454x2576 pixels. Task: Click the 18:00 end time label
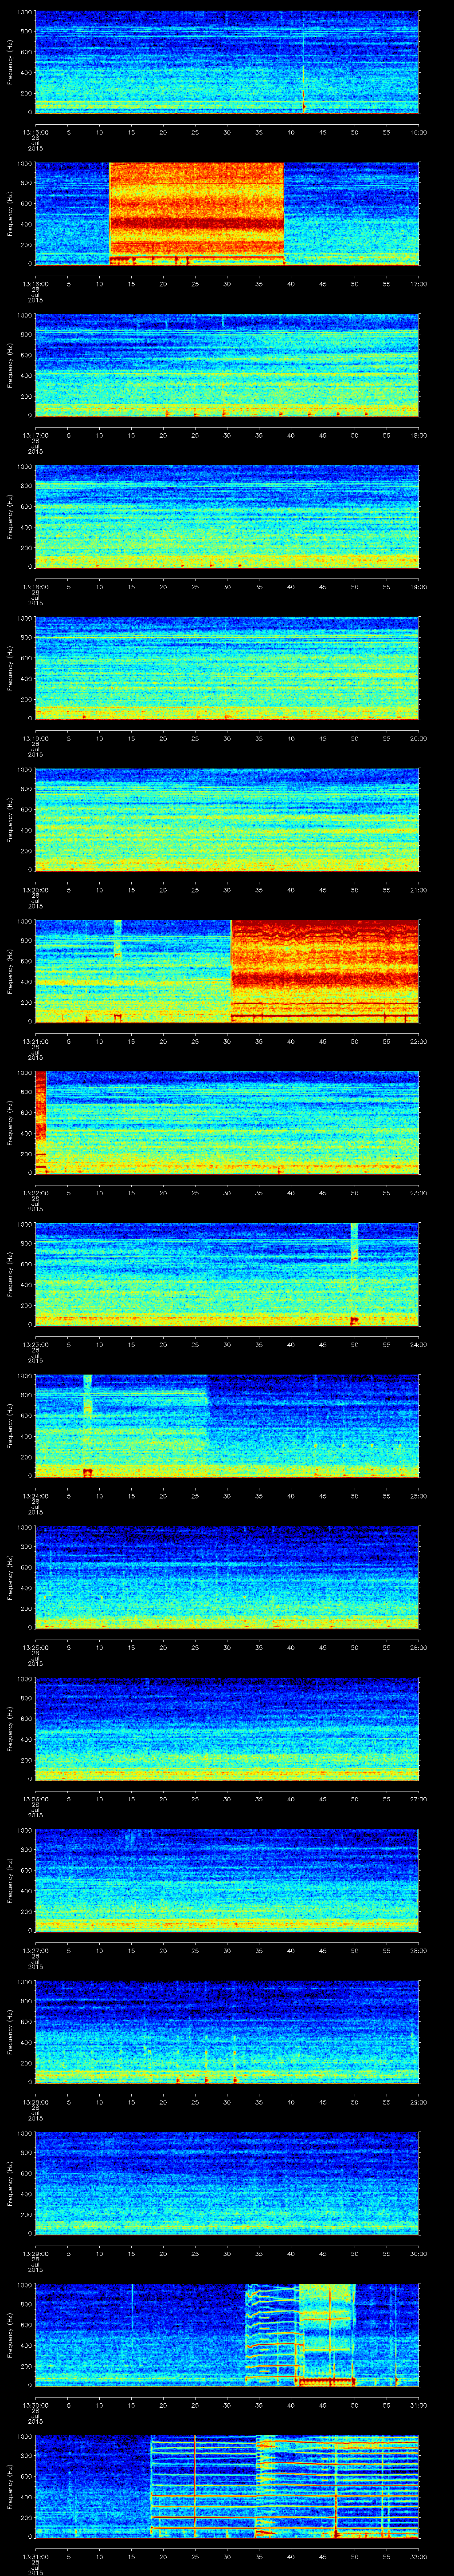pos(418,435)
